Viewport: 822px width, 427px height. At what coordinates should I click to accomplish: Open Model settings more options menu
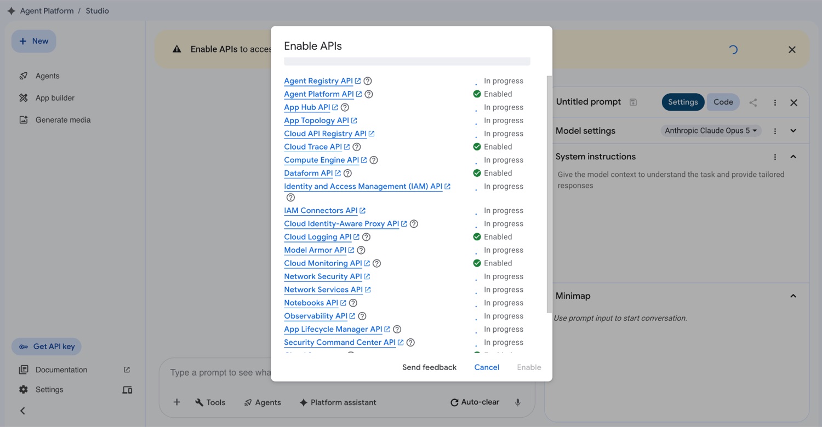(x=775, y=131)
